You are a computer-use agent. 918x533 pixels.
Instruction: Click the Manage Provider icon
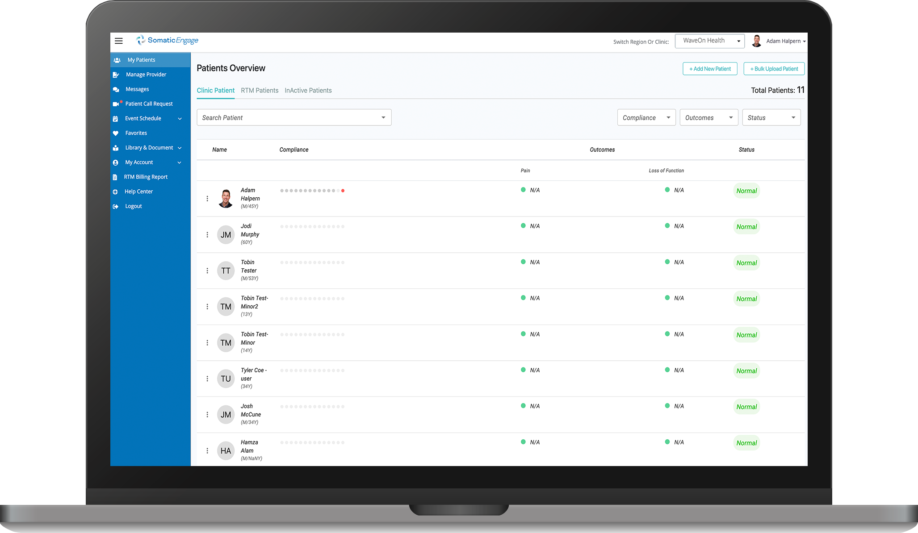pos(116,75)
